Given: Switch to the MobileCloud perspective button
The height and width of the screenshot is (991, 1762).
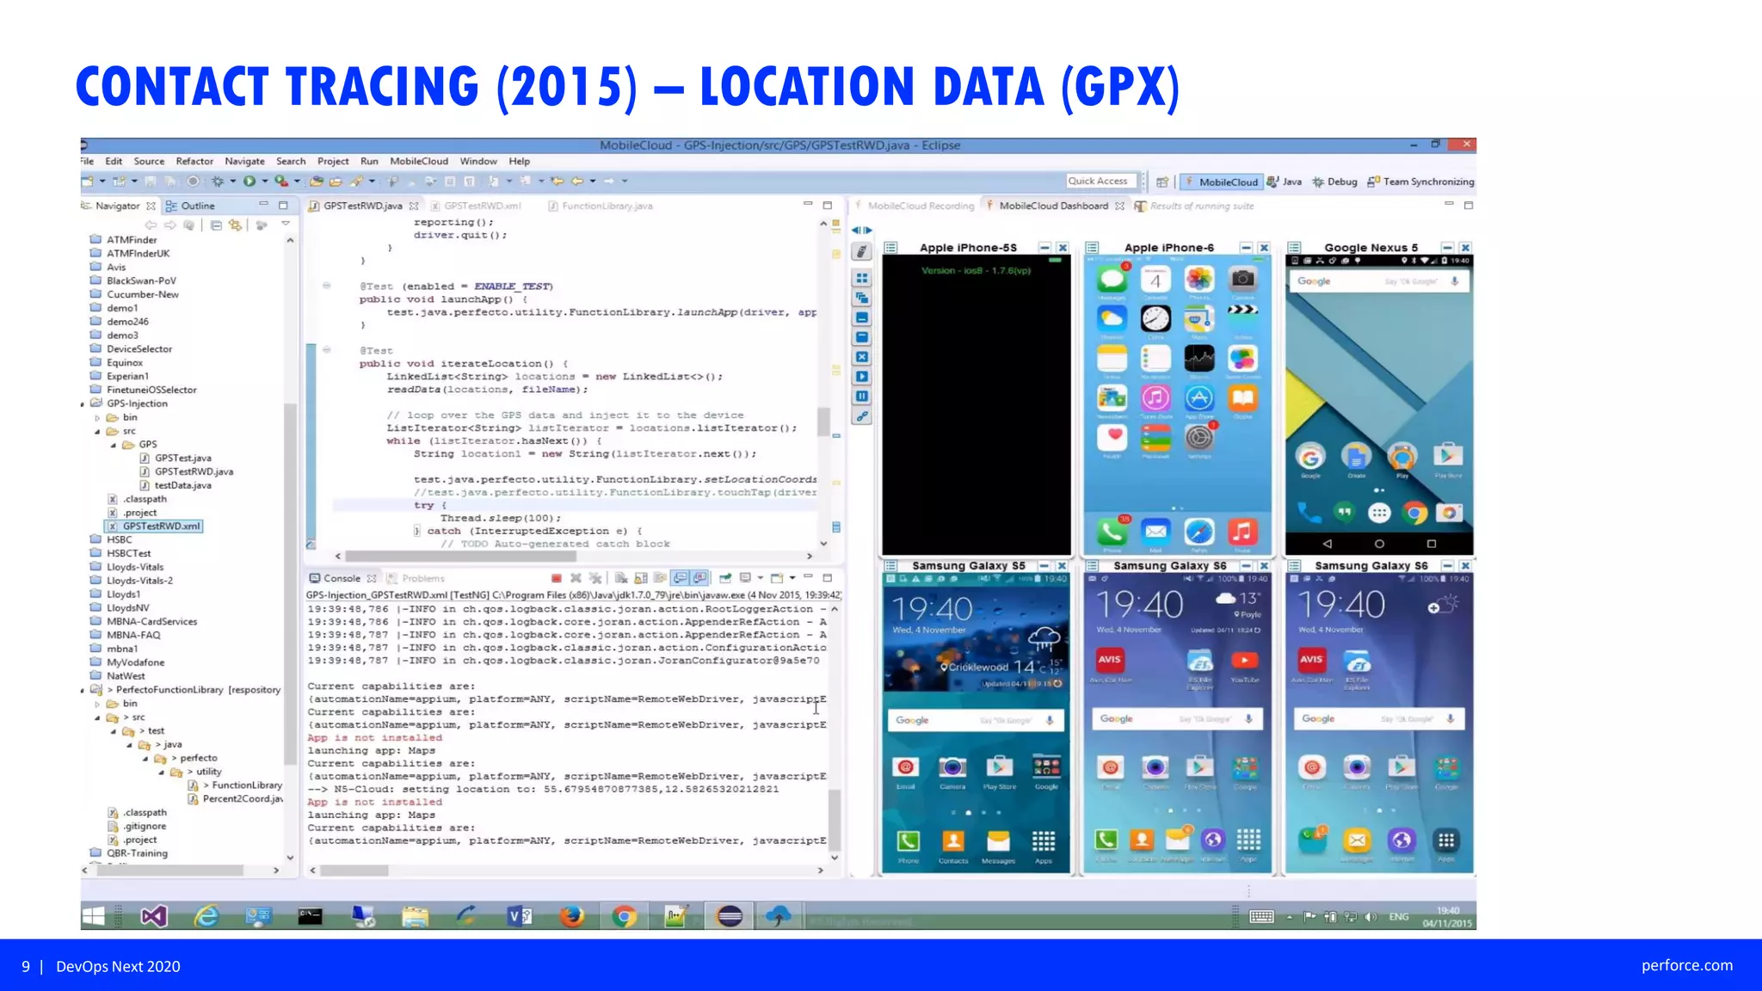Looking at the screenshot, I should point(1222,182).
